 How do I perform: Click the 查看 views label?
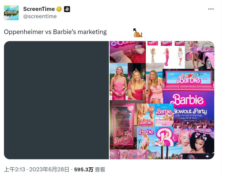[100, 170]
